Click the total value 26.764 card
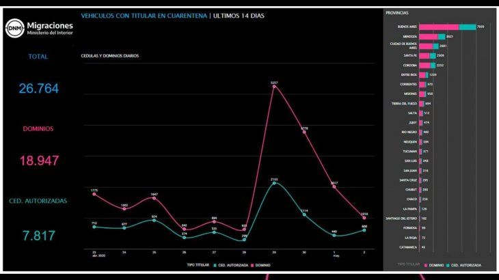499x280 pixels. coord(38,88)
